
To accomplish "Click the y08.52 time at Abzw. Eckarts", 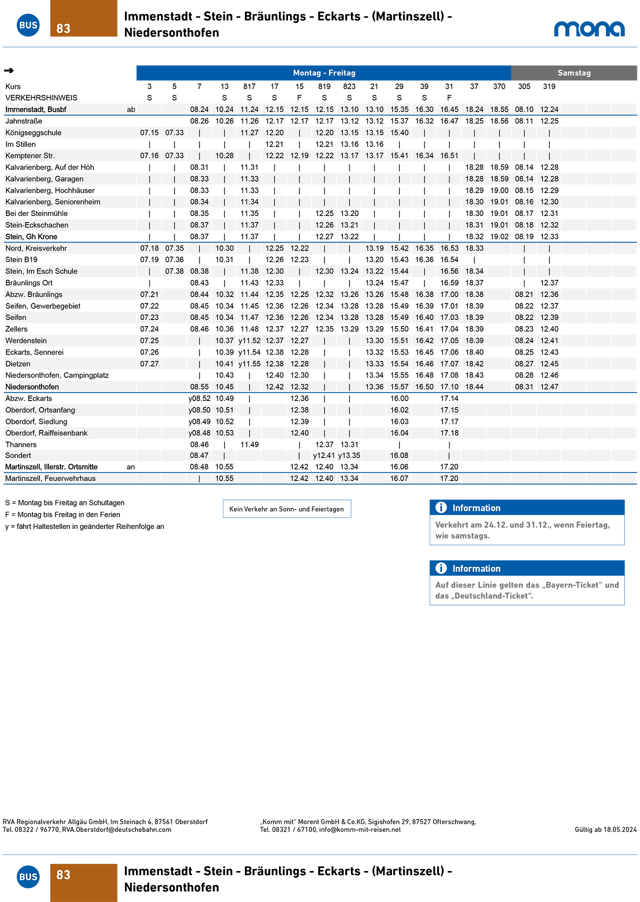I will (199, 398).
